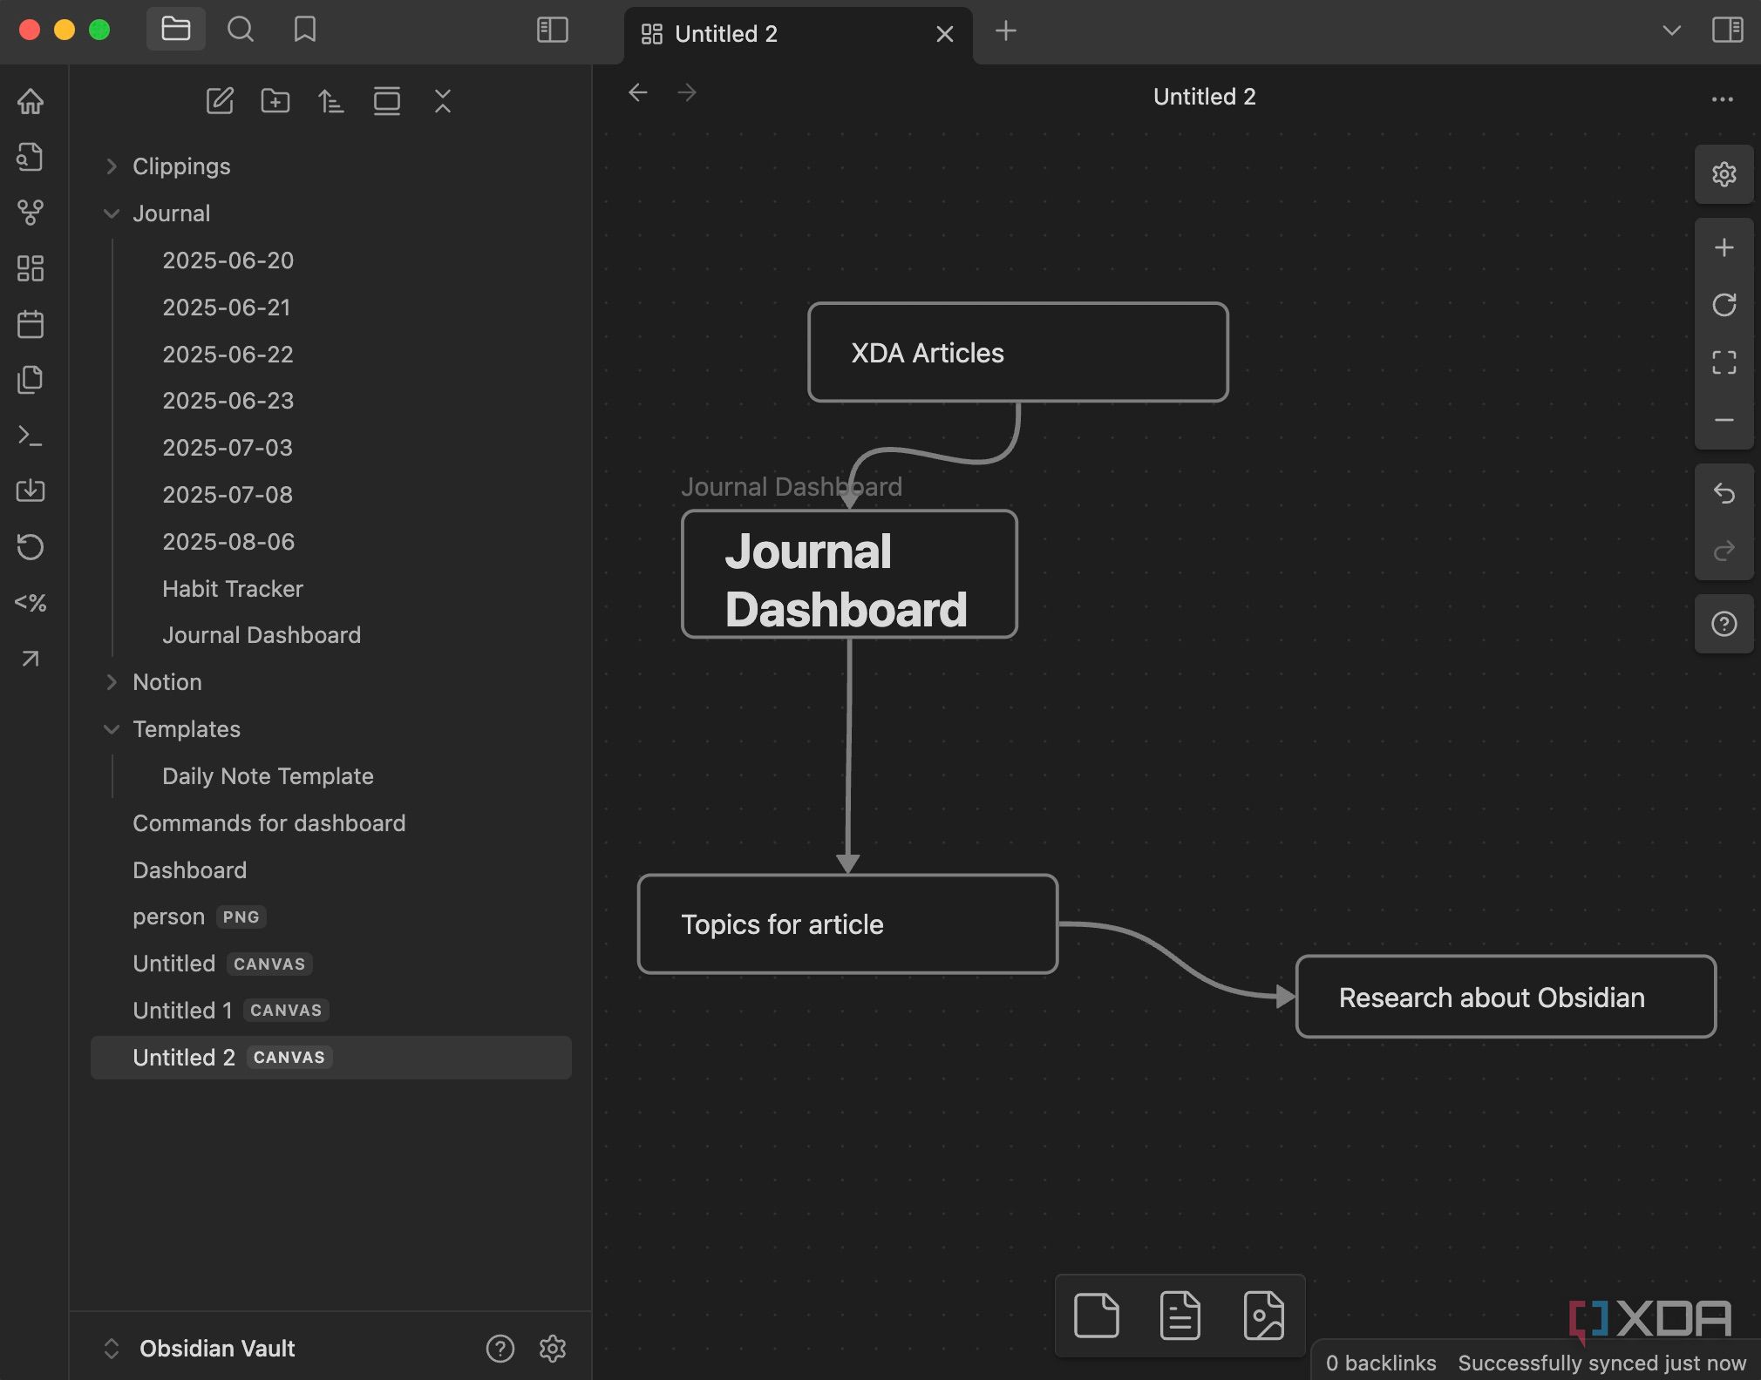The width and height of the screenshot is (1761, 1380).
Task: Open the Untitled 1 canvas file
Action: 331,1011
